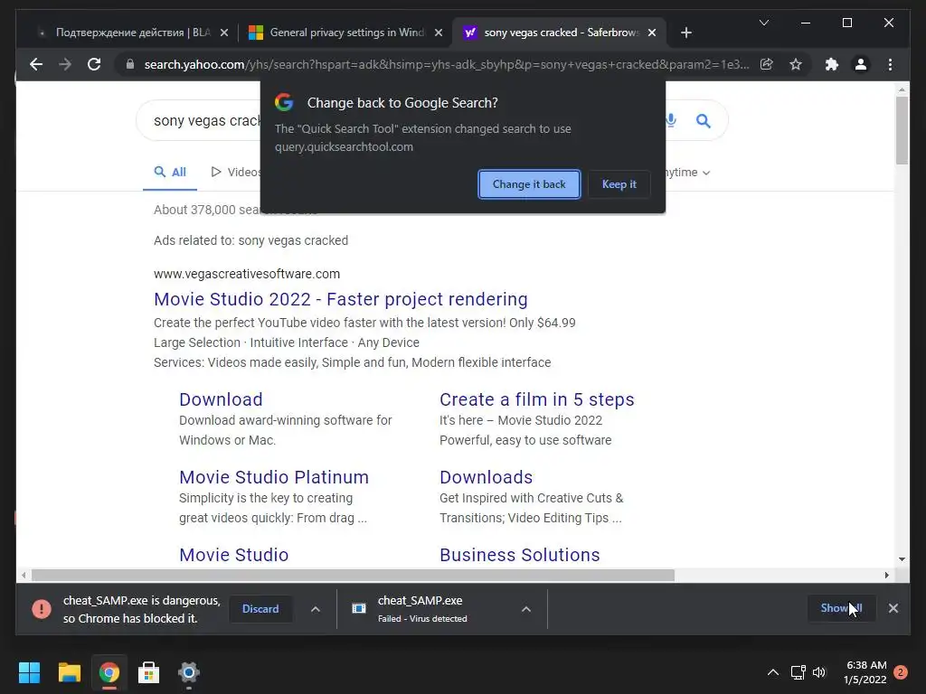The width and height of the screenshot is (926, 694).
Task: Switch to General privacy settings tab
Action: pos(346,33)
